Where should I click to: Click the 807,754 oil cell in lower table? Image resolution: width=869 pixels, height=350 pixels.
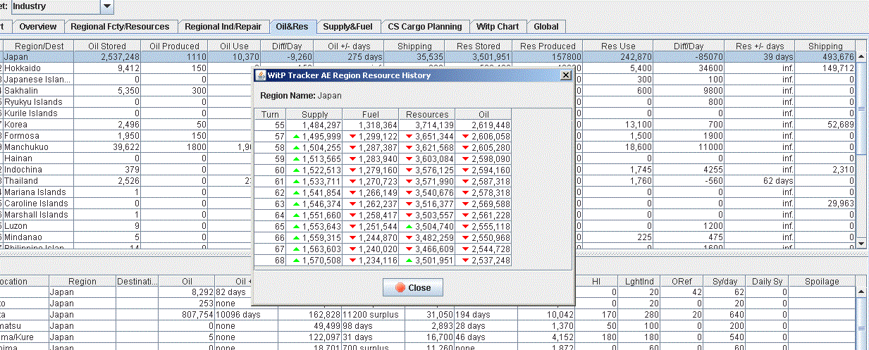point(187,314)
